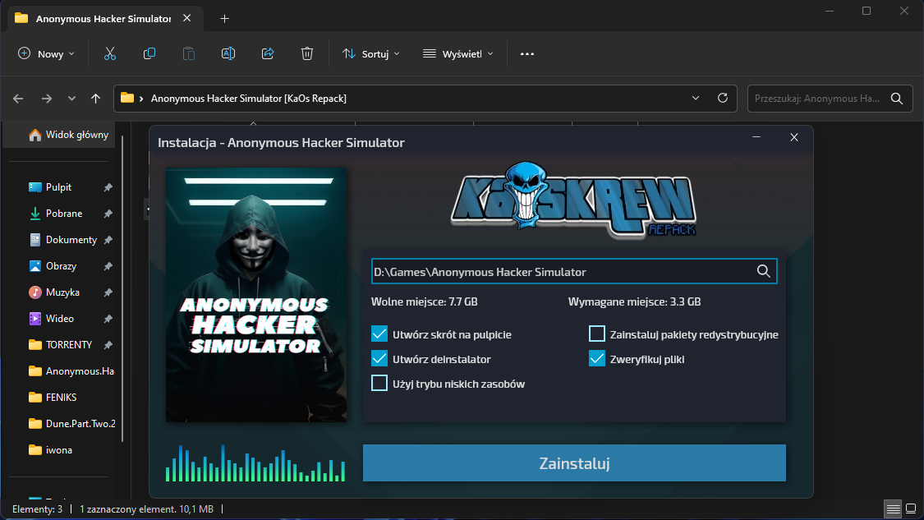Expand recent locations chevron
This screenshot has height=520, width=924.
(x=71, y=99)
